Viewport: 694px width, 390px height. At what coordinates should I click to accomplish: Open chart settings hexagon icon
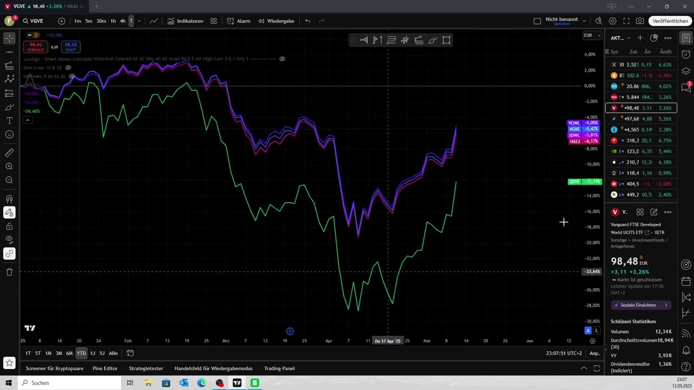click(x=613, y=21)
